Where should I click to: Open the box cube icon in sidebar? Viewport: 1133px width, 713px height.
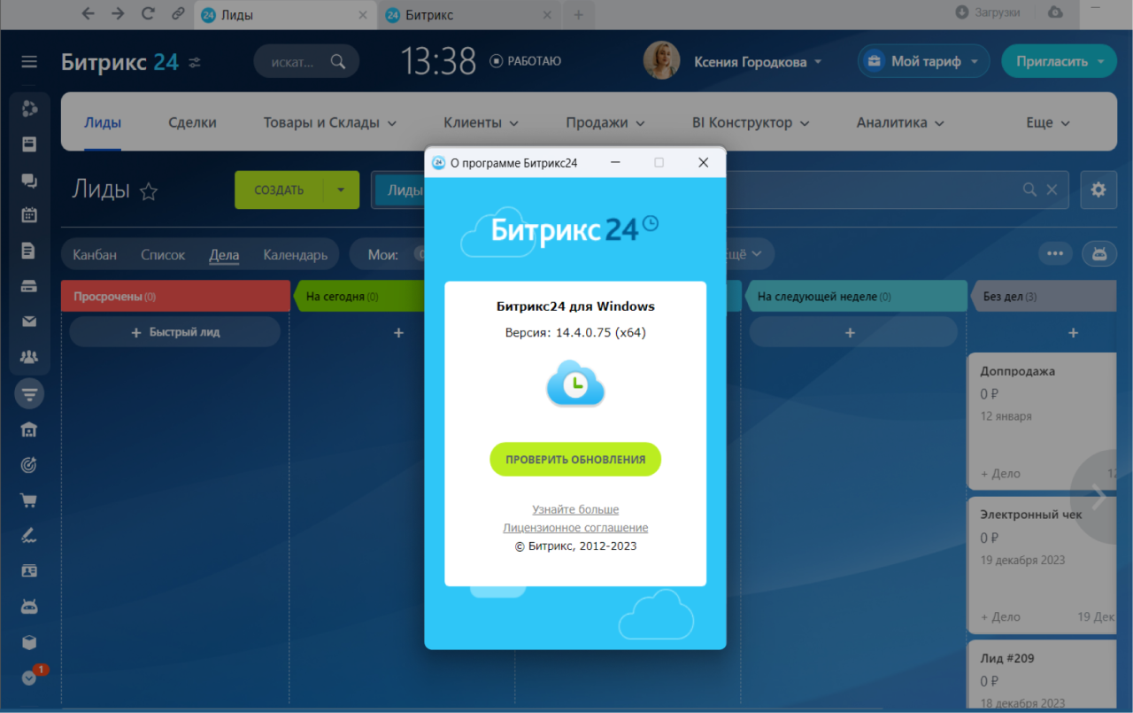point(29,642)
